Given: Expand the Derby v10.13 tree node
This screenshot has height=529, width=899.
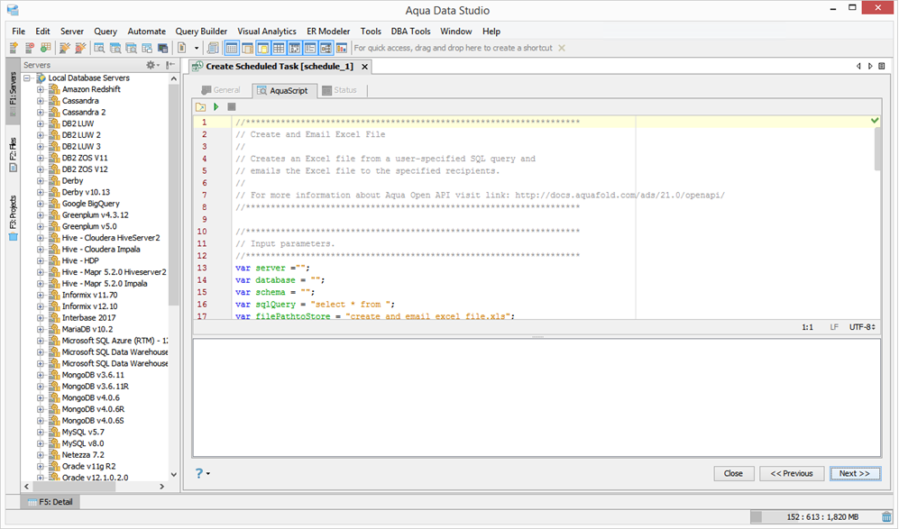Looking at the screenshot, I should [x=41, y=192].
